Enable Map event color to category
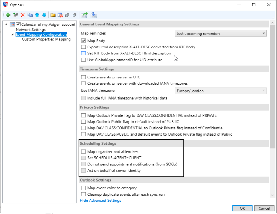Viewport: 277px width, 214px height. pyautogui.click(x=83, y=188)
